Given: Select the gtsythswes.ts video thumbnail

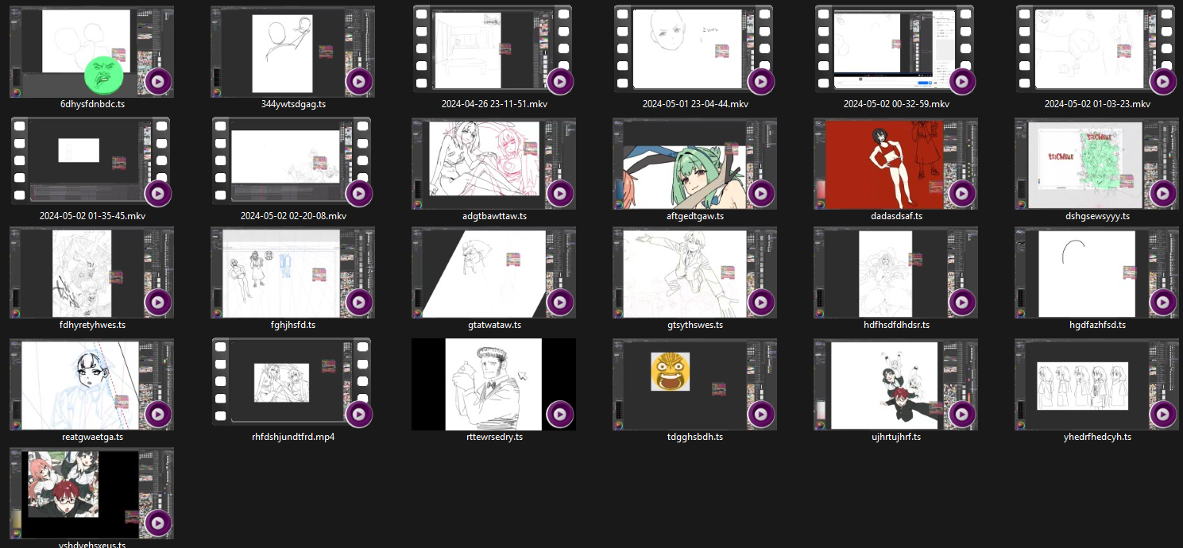Looking at the screenshot, I should (694, 273).
